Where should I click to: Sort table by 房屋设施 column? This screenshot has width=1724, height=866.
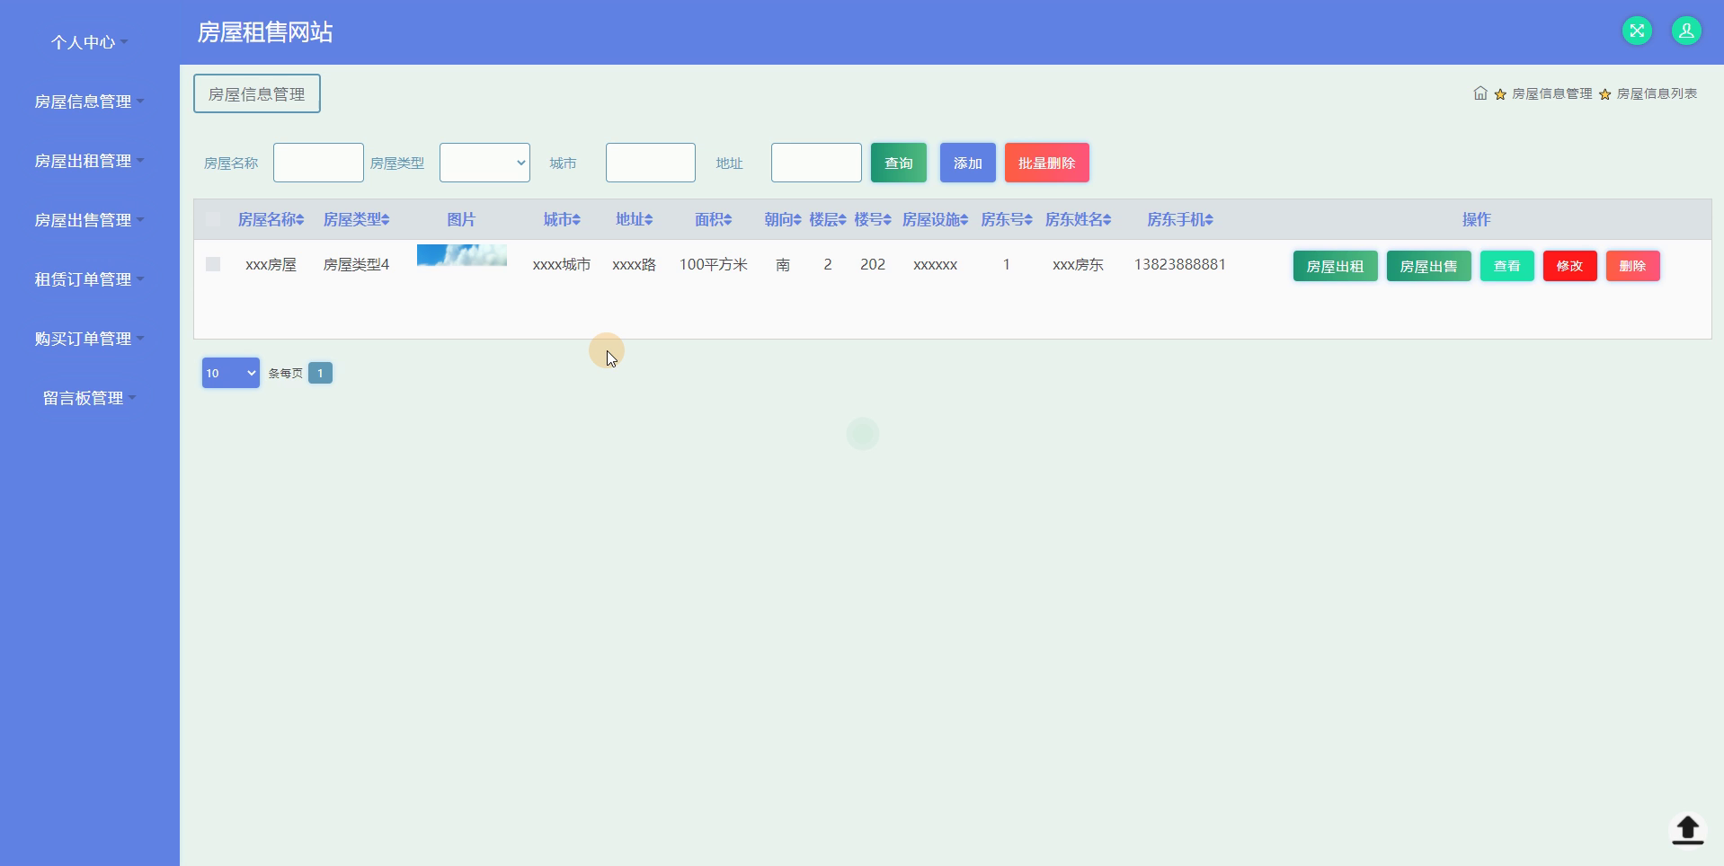click(935, 219)
